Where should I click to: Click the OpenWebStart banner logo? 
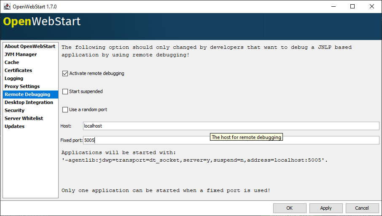pyautogui.click(x=42, y=21)
